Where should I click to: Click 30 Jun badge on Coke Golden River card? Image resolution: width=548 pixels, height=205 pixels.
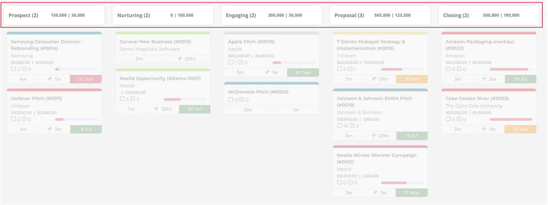[521, 129]
